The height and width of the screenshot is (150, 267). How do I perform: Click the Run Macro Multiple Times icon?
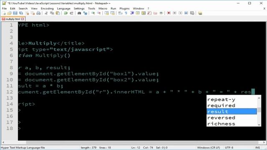click(186, 13)
